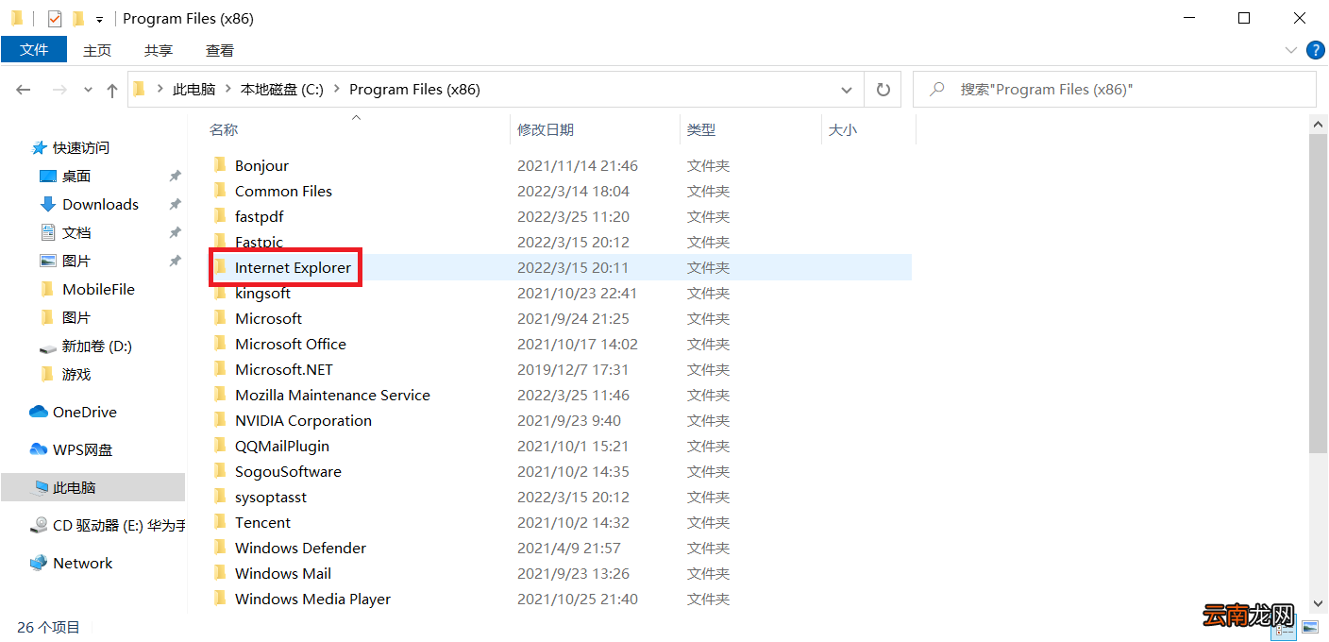Click the Common Files folder icon
Screen dimensions: 1329x642
click(220, 191)
